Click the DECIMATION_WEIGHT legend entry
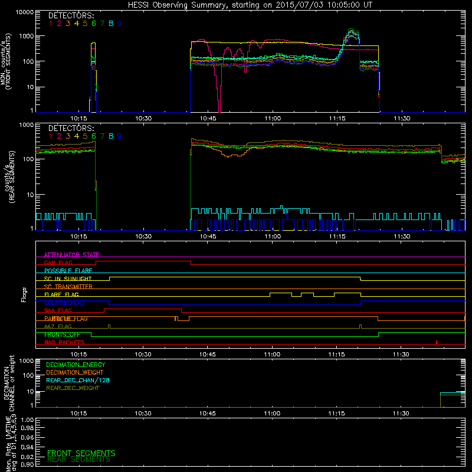This screenshot has width=472, height=472. click(75, 373)
